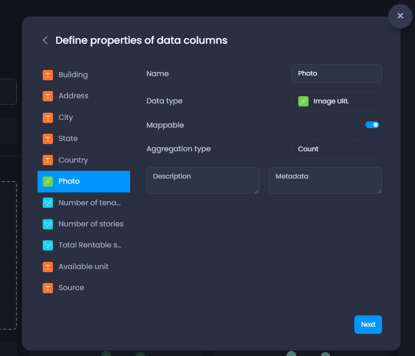Select the State column
This screenshot has height=356, width=415.
point(84,139)
